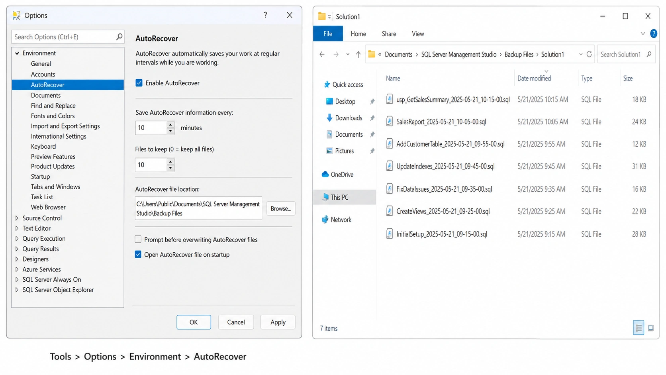Collapse the Environment tree node
This screenshot has width=666, height=375.
coord(17,53)
